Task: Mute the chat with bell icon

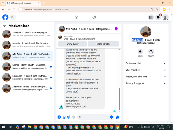Action: tap(140, 52)
